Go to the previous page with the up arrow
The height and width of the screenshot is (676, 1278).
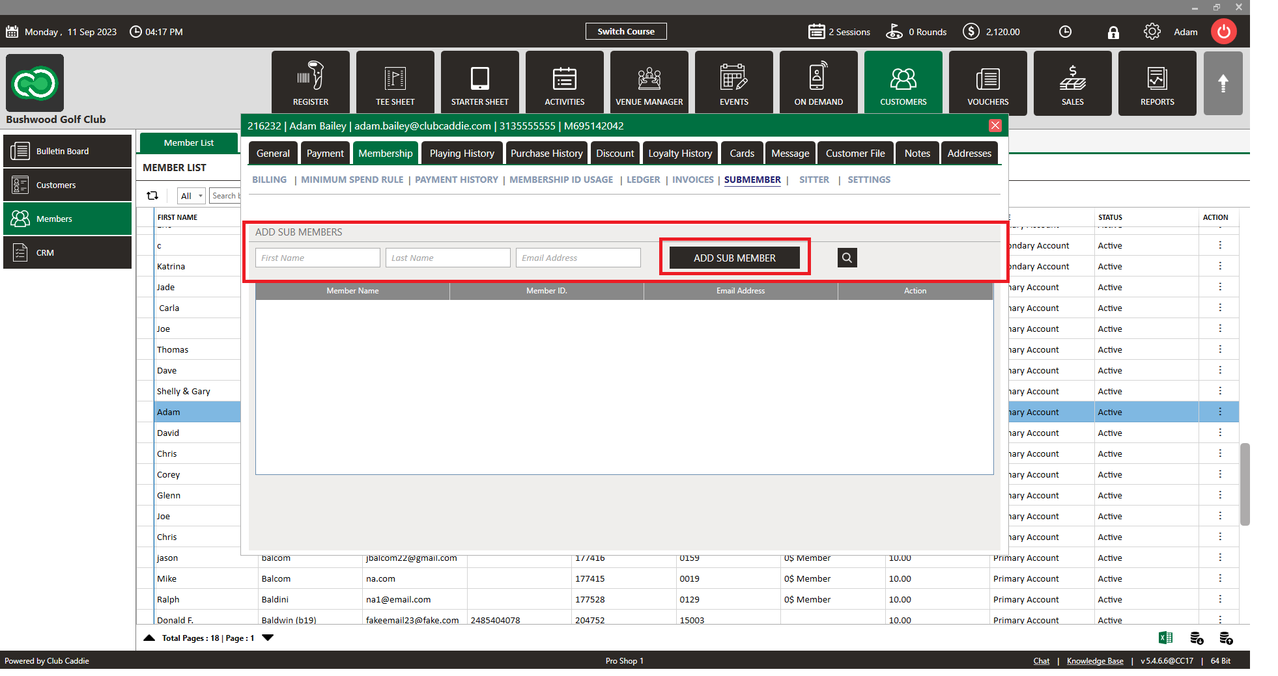click(x=149, y=638)
